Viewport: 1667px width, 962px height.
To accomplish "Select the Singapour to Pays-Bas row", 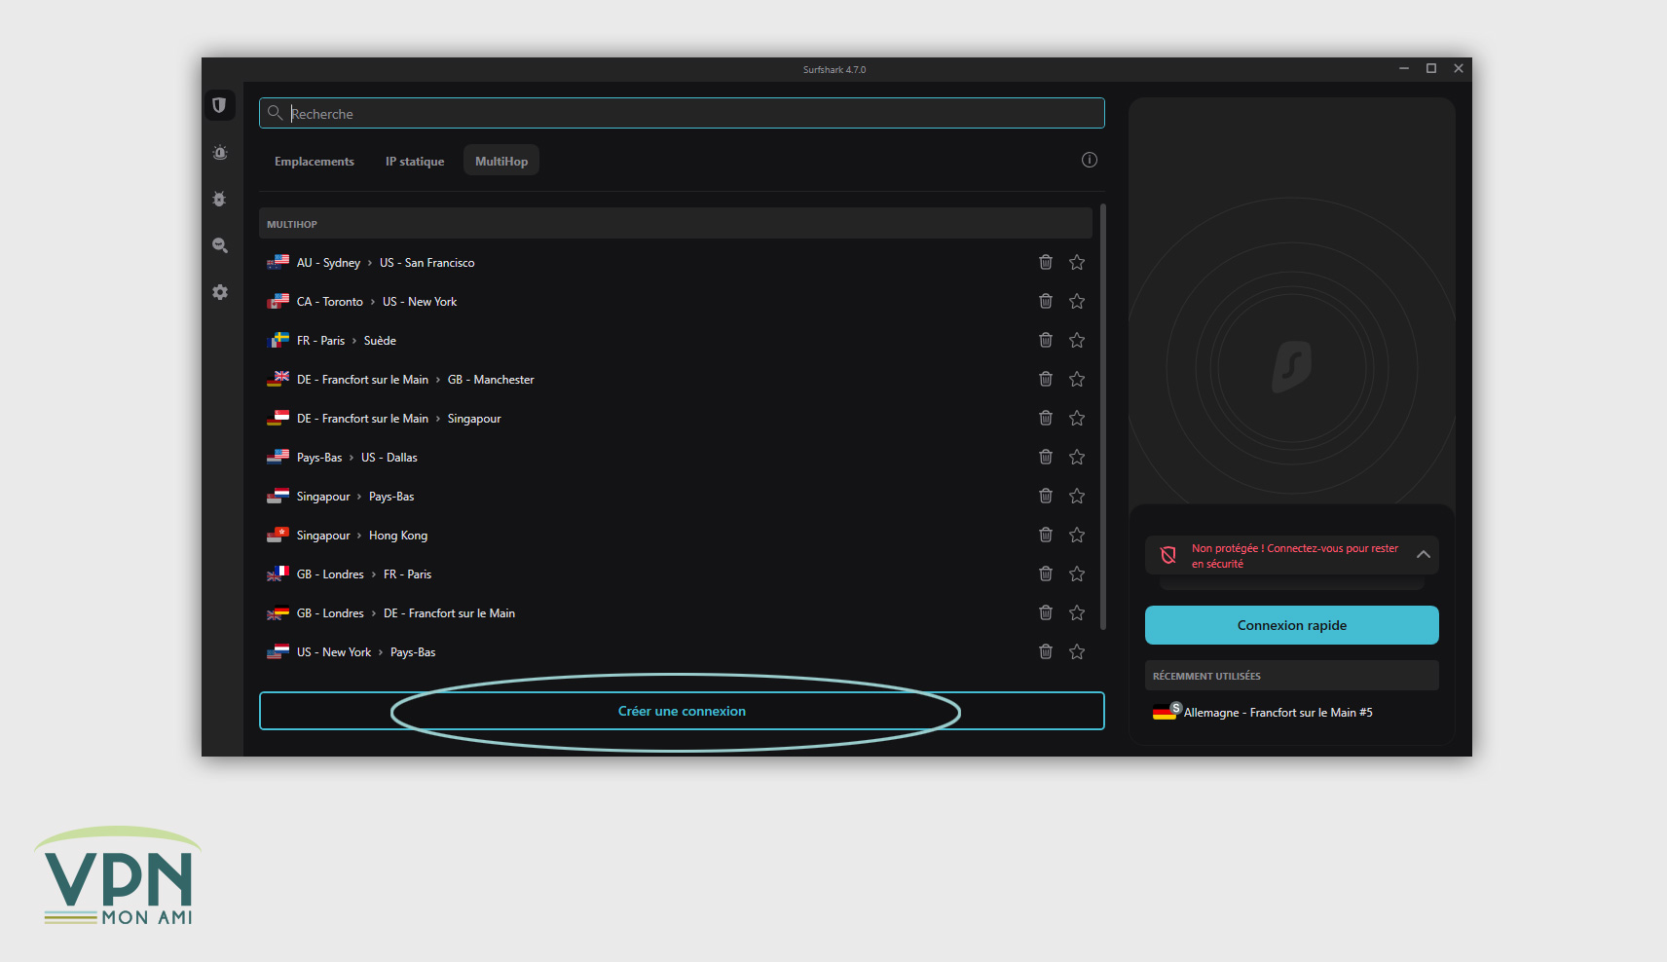I will click(x=676, y=496).
